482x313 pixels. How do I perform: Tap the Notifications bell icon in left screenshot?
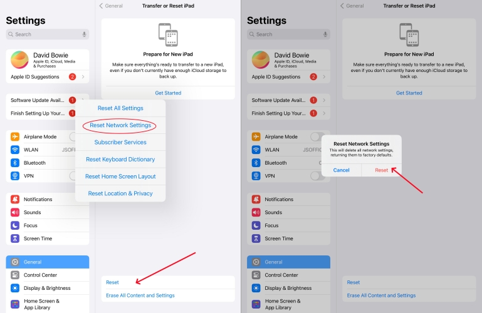[15, 199]
